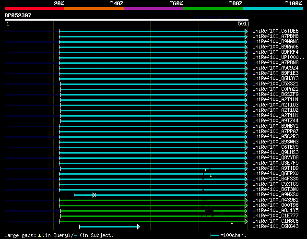
Task: Click the white BP052397 query sequence bar
Action: (x=127, y=20)
